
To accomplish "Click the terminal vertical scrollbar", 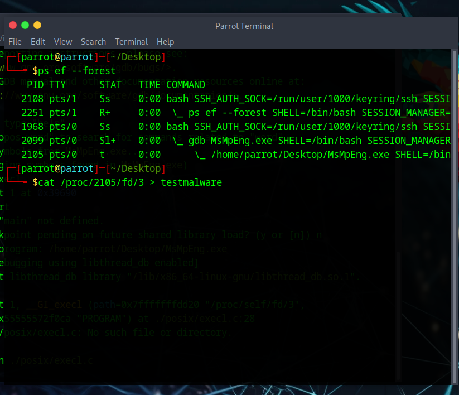I will pos(455,216).
